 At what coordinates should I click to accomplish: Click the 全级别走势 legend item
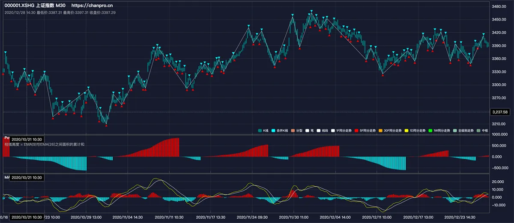coord(463,130)
